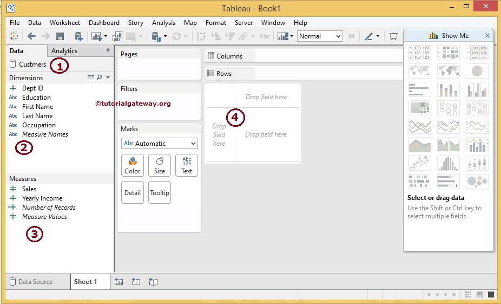Show filmstrip view in status bar
501x304 pixels.
[479, 294]
